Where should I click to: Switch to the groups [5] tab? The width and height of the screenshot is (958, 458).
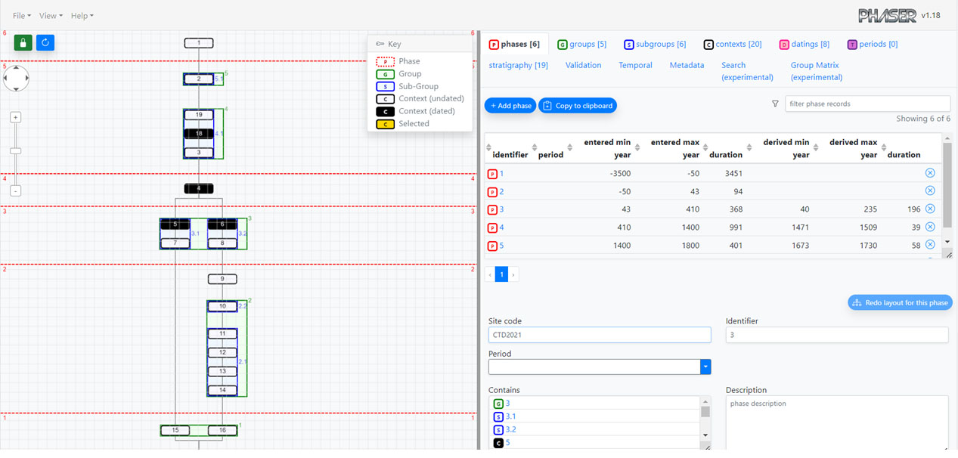581,45
